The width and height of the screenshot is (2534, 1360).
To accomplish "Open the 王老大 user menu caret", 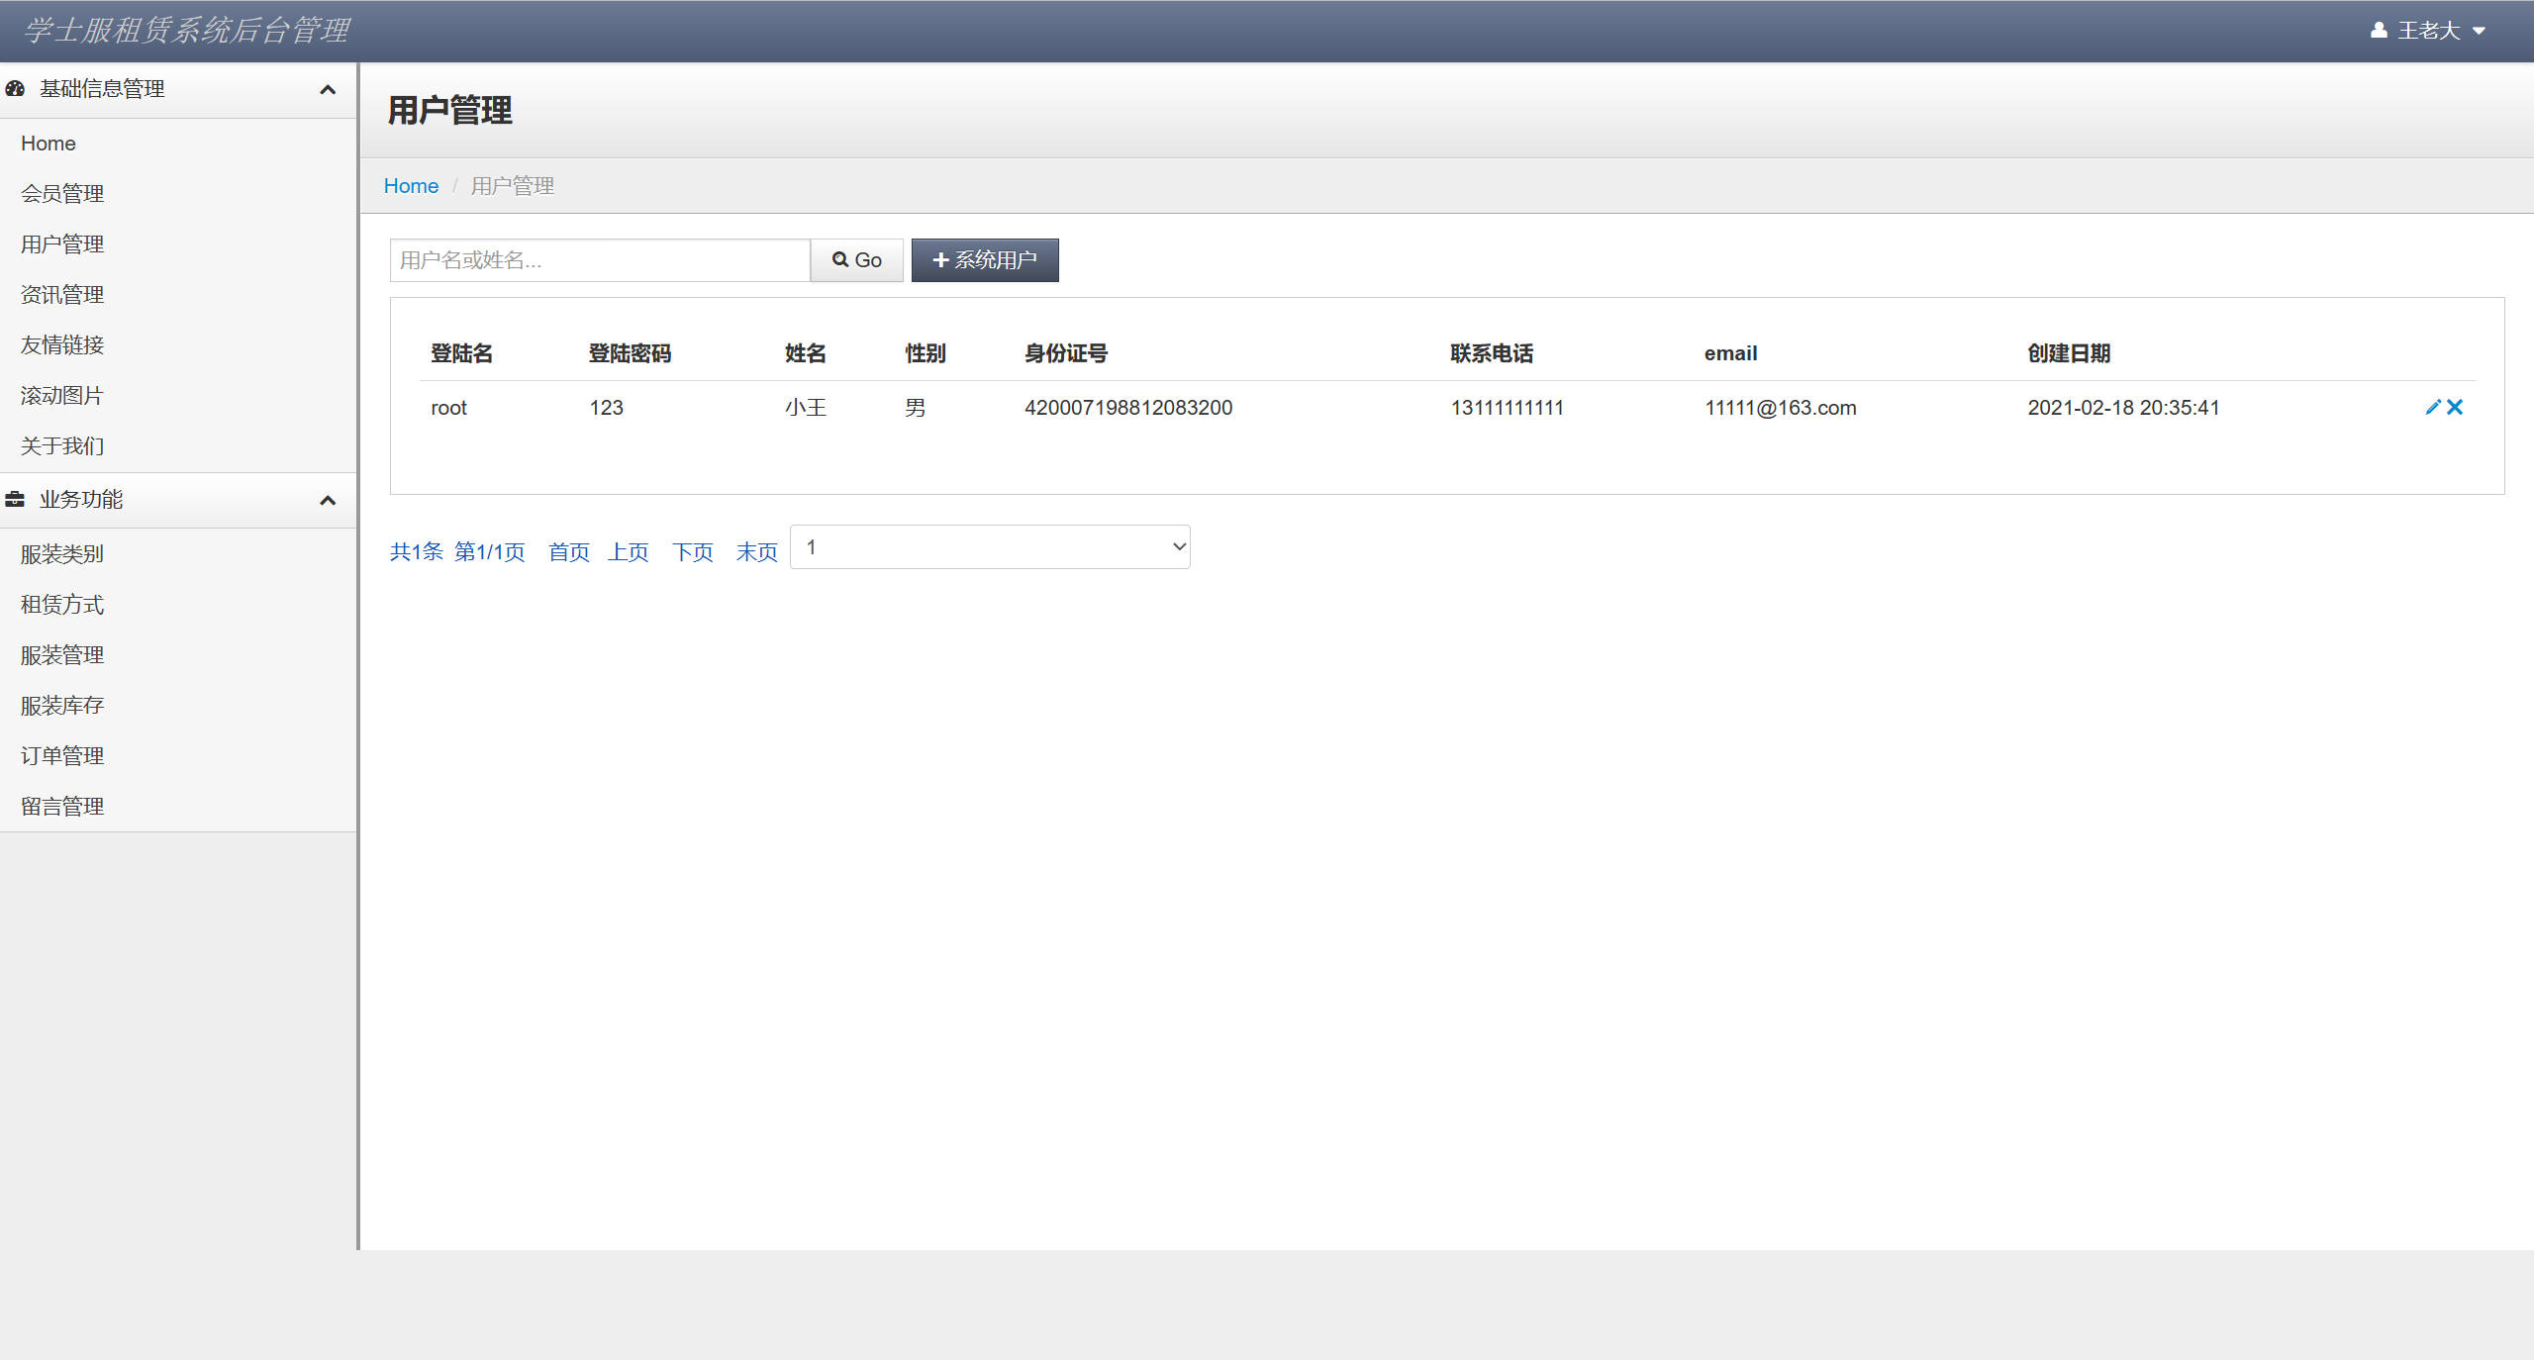I will 2479,32.
